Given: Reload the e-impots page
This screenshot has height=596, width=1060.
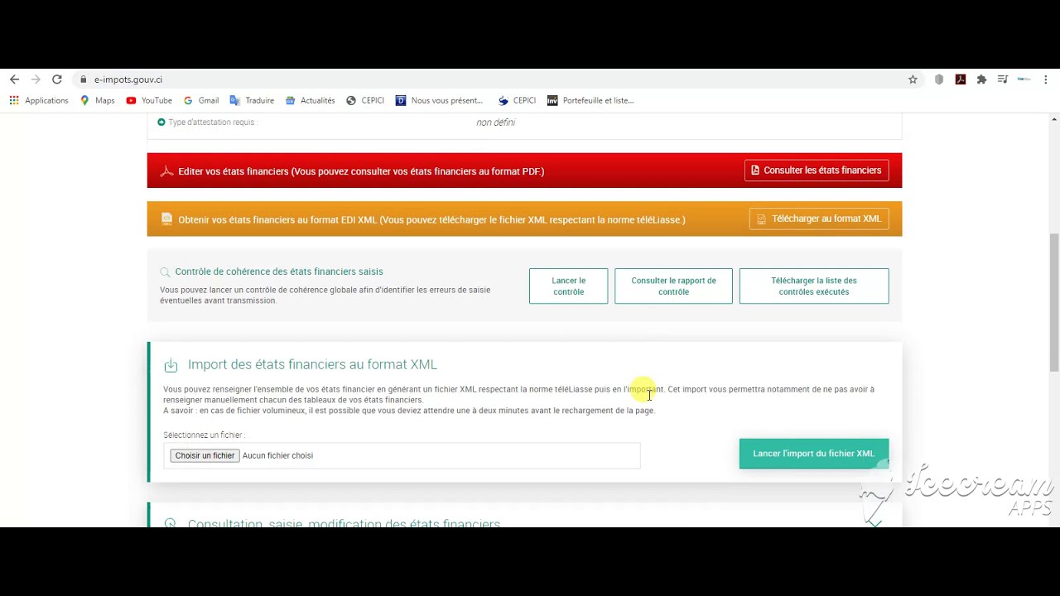Looking at the screenshot, I should (x=57, y=79).
